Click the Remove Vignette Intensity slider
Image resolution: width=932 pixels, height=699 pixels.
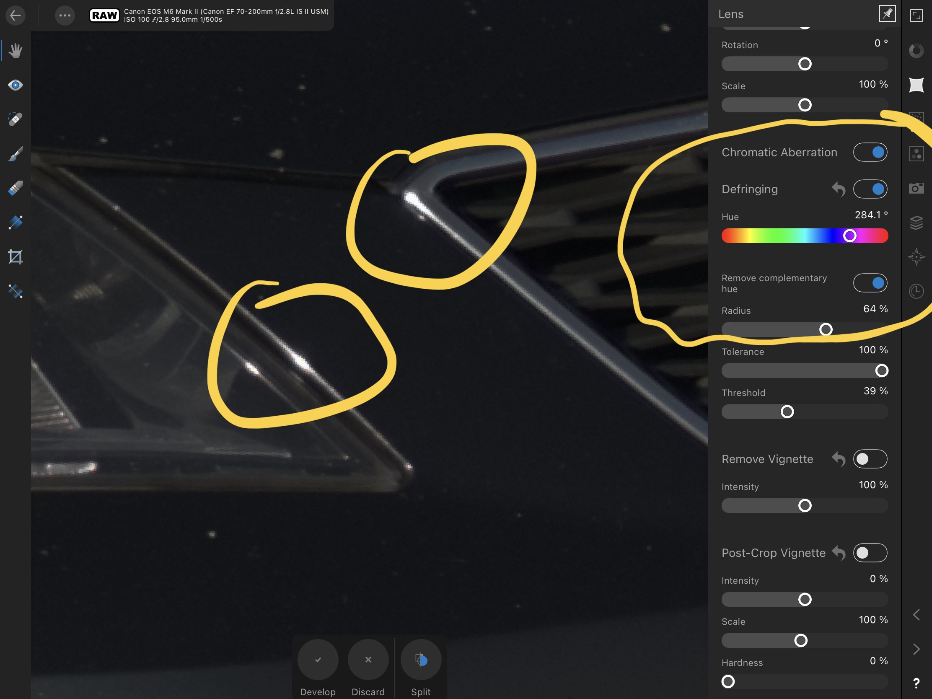coord(805,506)
